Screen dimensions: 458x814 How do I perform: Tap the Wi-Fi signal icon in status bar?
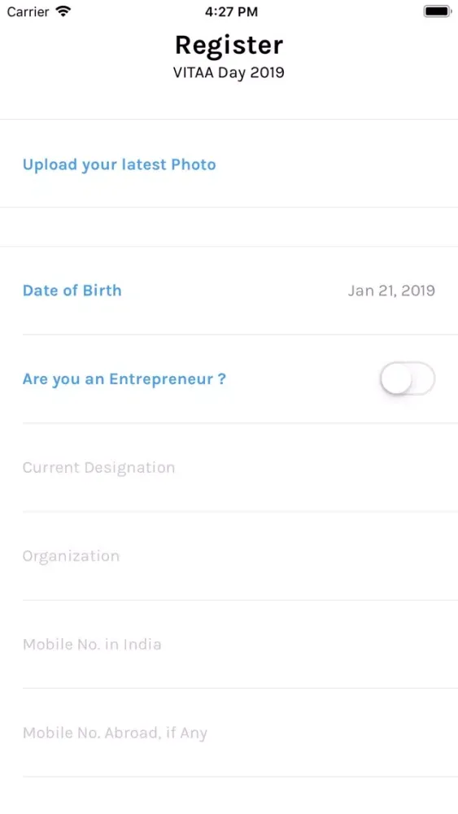[63, 11]
